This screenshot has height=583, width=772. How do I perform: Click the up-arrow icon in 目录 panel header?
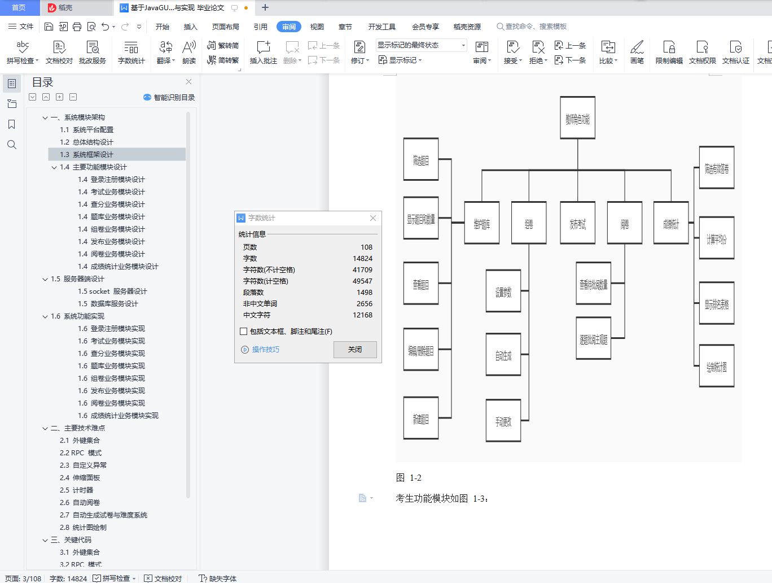coord(46,97)
